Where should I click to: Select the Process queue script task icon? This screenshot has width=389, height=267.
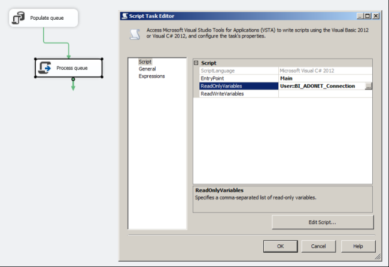pyautogui.click(x=45, y=68)
